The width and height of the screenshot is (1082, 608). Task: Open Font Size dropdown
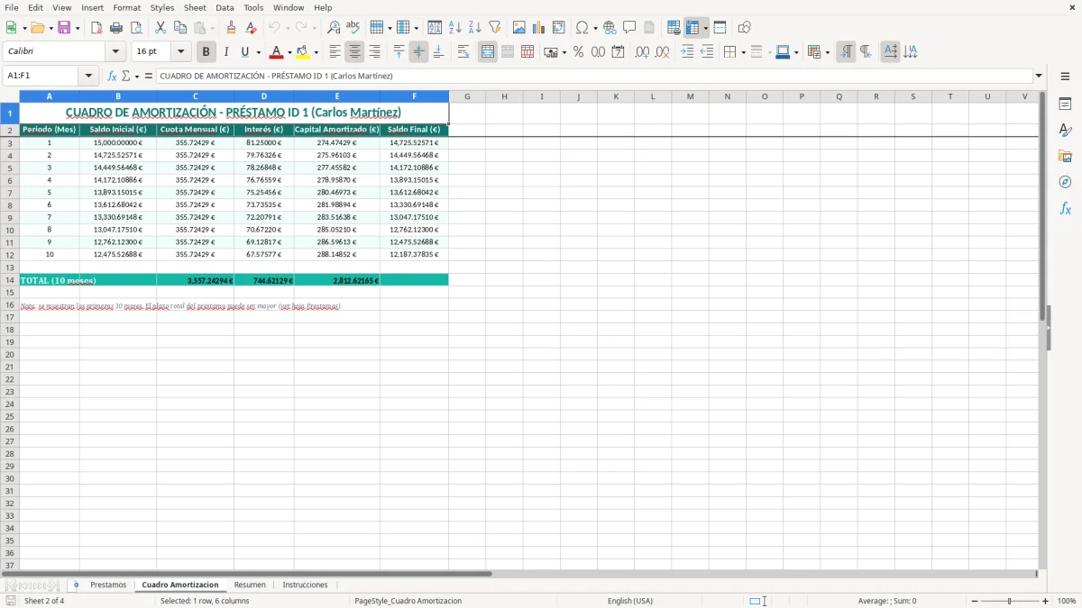180,52
